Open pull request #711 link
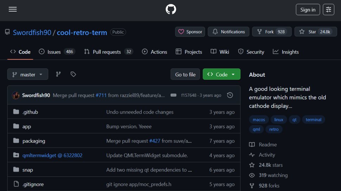 tap(101, 95)
